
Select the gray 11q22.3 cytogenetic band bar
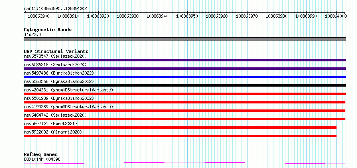click(x=185, y=39)
